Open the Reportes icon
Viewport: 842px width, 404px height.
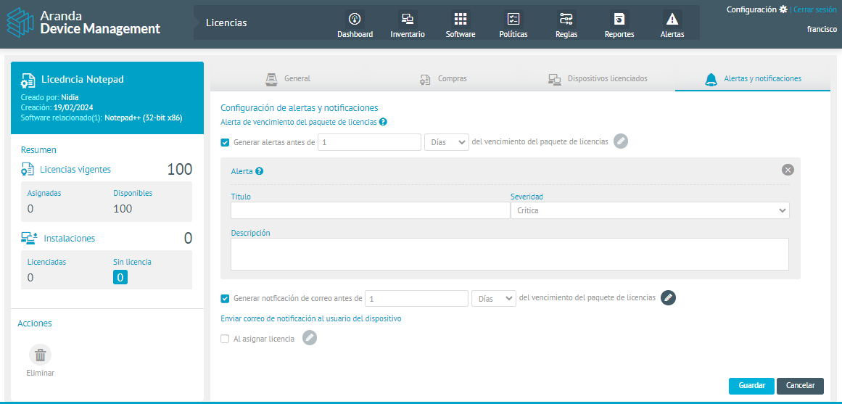pyautogui.click(x=619, y=20)
